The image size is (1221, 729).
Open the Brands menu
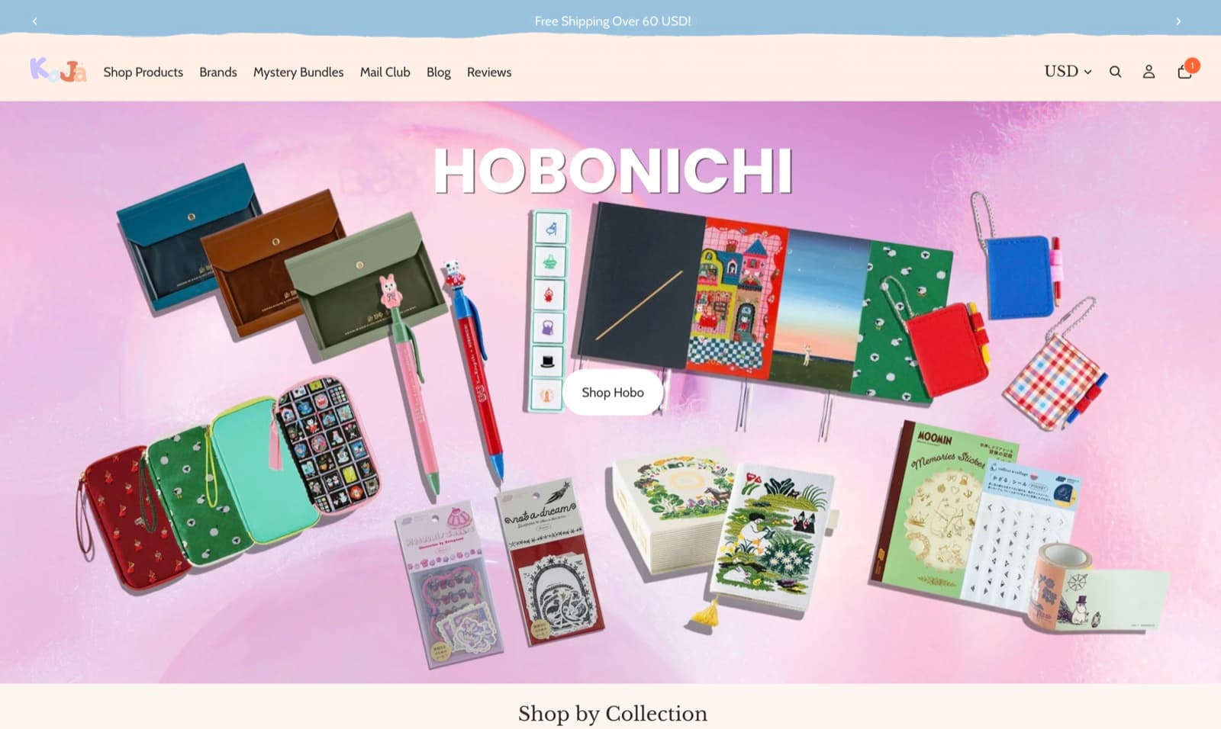point(218,72)
